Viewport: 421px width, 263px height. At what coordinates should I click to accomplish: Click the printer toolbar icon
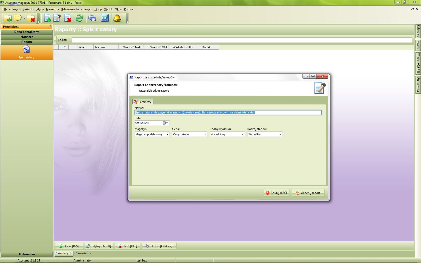[x=92, y=18]
